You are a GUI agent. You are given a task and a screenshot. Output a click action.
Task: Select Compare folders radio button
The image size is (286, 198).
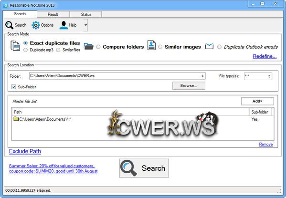tap(98, 47)
